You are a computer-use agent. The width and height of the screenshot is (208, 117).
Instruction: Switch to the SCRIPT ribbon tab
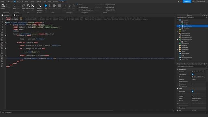pos(62,1)
